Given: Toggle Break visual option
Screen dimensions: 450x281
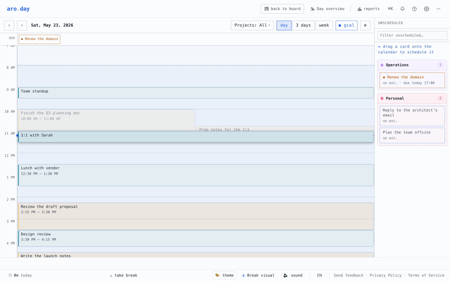Looking at the screenshot, I should tap(258, 275).
